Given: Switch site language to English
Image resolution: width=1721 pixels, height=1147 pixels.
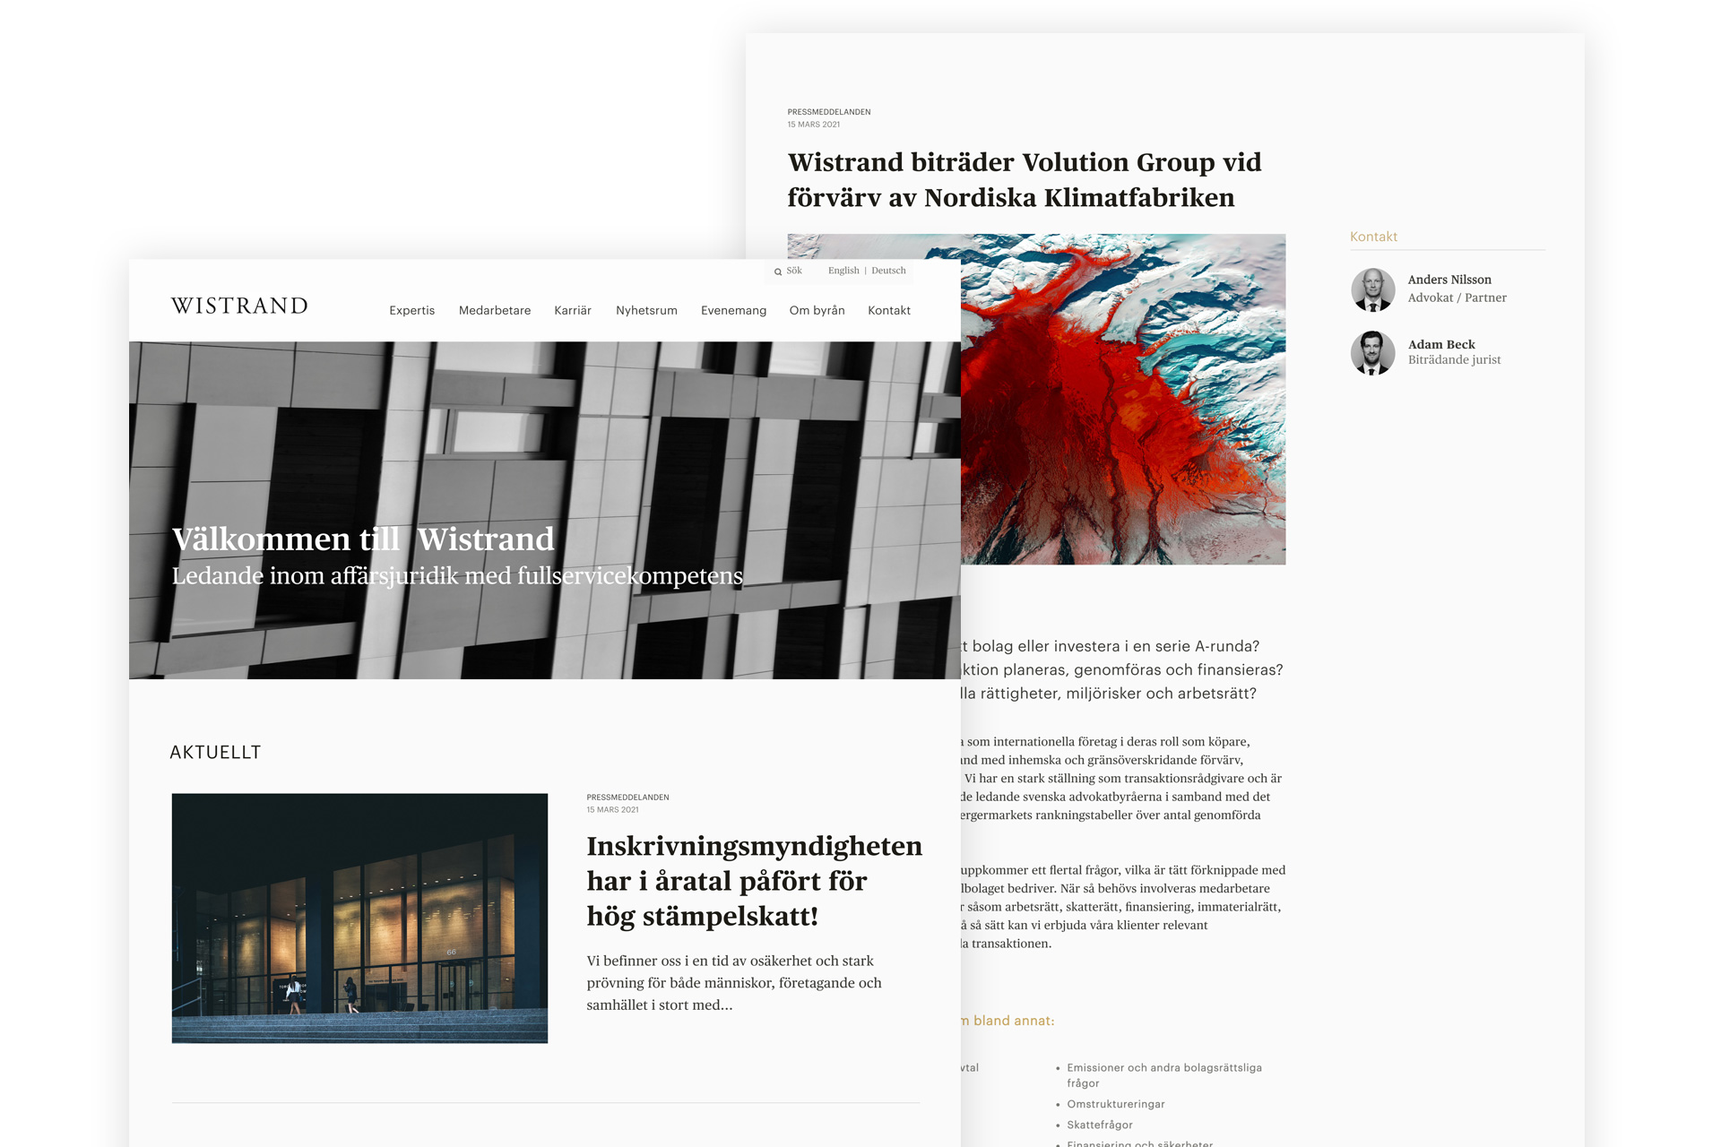Looking at the screenshot, I should (843, 271).
